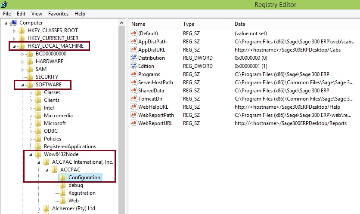Click the ServerHostPath string value icon
360x214 pixels.
click(x=134, y=82)
